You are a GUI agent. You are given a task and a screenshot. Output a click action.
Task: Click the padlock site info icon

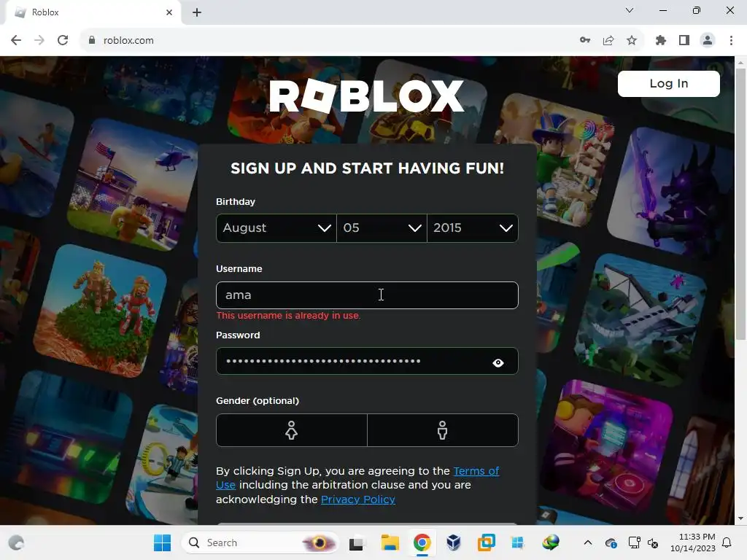click(92, 41)
